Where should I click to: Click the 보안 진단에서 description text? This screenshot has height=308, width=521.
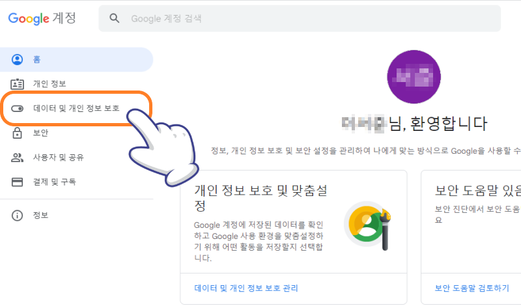[478, 214]
